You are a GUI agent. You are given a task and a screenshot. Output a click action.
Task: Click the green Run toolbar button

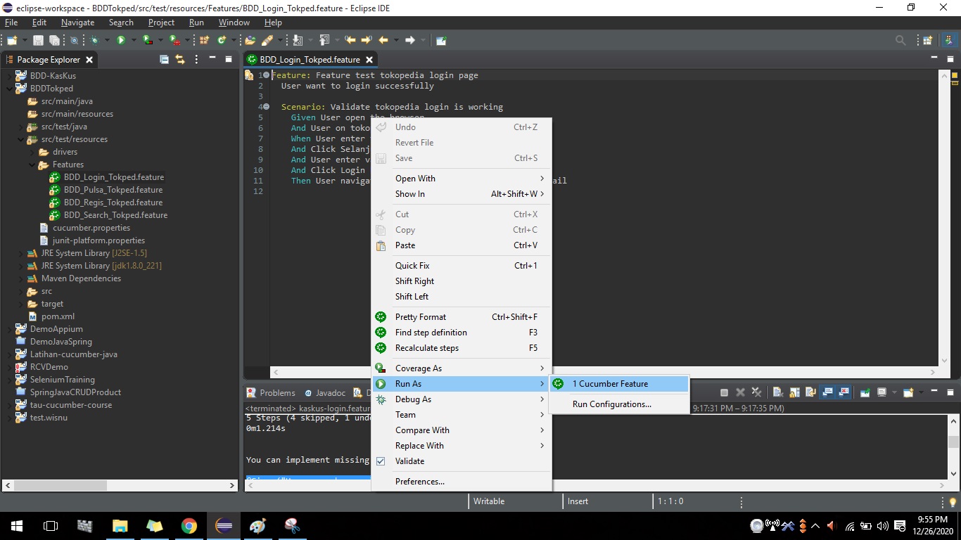pyautogui.click(x=121, y=41)
